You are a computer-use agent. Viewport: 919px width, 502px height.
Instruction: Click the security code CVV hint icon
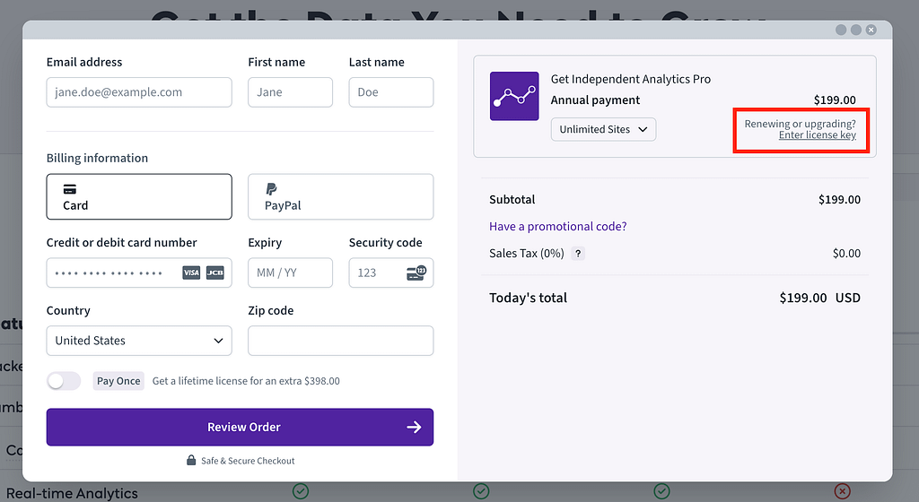[x=416, y=273]
